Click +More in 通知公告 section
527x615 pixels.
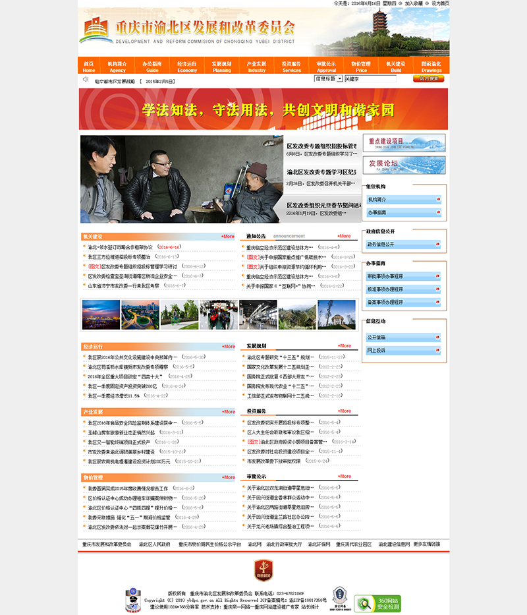345,236
